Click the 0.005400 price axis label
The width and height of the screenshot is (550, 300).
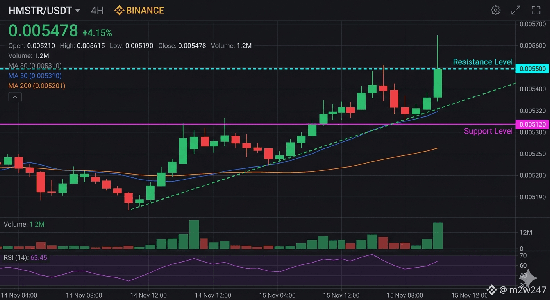(x=532, y=89)
